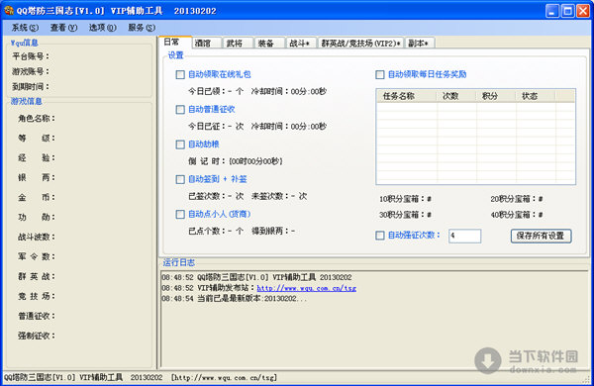Click the 角色名称 label

tap(37, 119)
